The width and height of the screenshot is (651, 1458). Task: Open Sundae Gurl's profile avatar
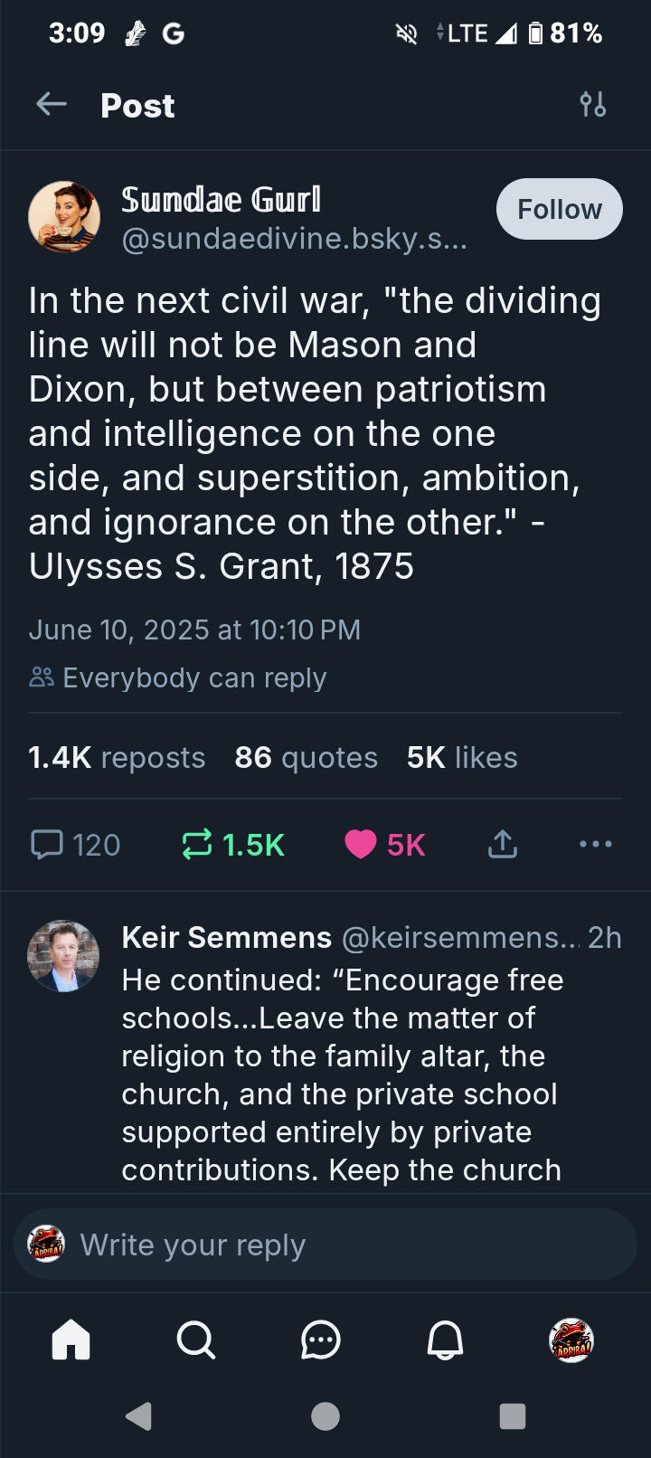pos(64,217)
